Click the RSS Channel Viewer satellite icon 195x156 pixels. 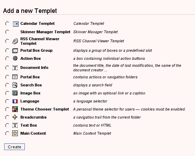pos(15,41)
